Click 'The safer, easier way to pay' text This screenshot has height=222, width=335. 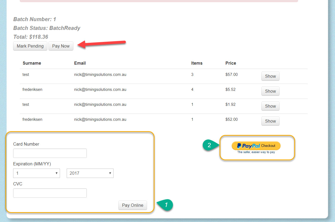(256, 152)
